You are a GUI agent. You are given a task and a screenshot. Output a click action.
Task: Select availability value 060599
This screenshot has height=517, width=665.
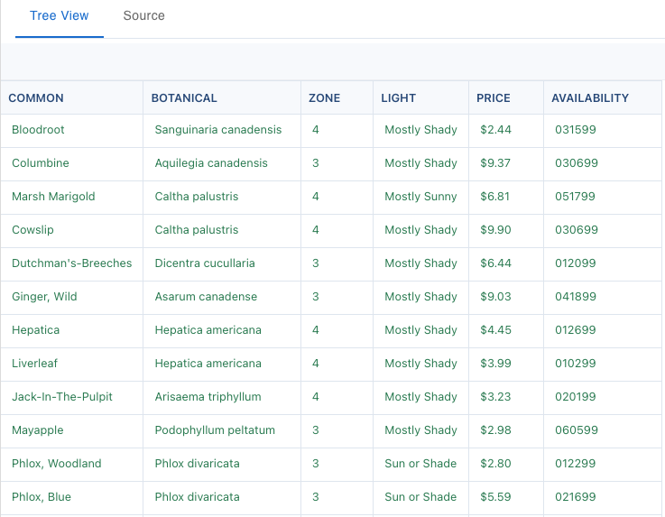(603, 430)
